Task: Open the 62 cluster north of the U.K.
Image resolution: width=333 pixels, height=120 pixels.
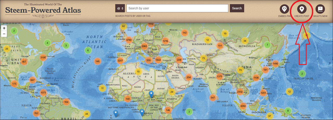Action: [x=124, y=26]
